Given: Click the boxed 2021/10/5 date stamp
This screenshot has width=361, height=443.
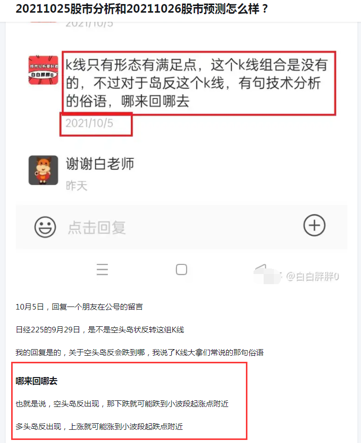Looking at the screenshot, I should pos(89,123).
